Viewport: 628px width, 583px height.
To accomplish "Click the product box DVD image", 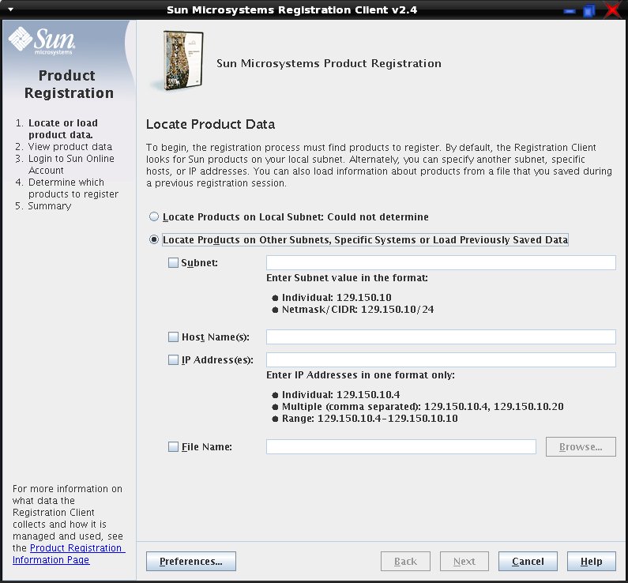I will 179,61.
